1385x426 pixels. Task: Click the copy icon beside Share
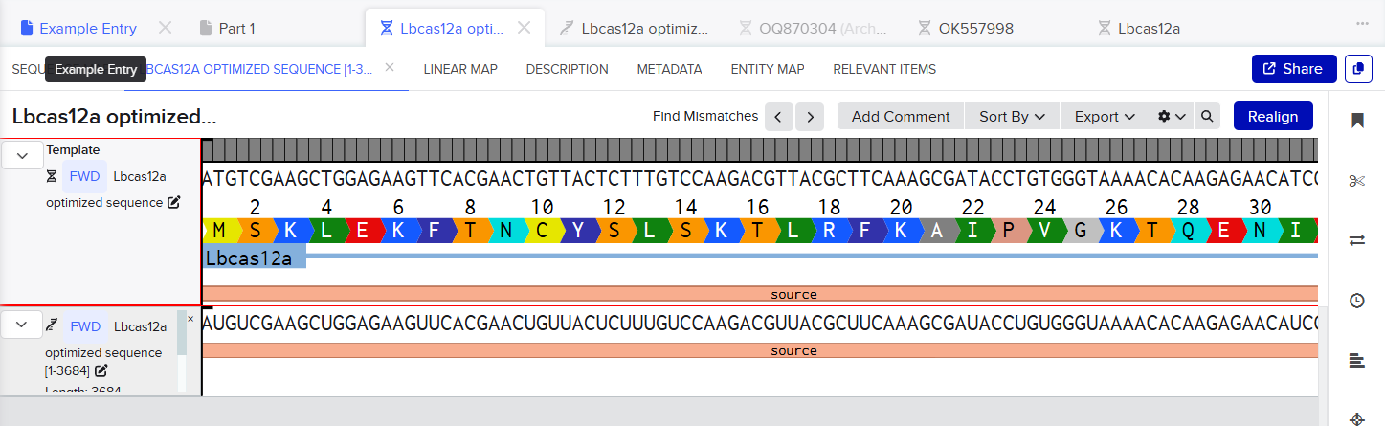[1358, 69]
